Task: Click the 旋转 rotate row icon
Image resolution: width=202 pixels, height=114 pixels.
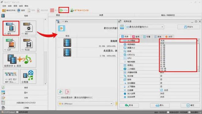Action: [x=125, y=79]
